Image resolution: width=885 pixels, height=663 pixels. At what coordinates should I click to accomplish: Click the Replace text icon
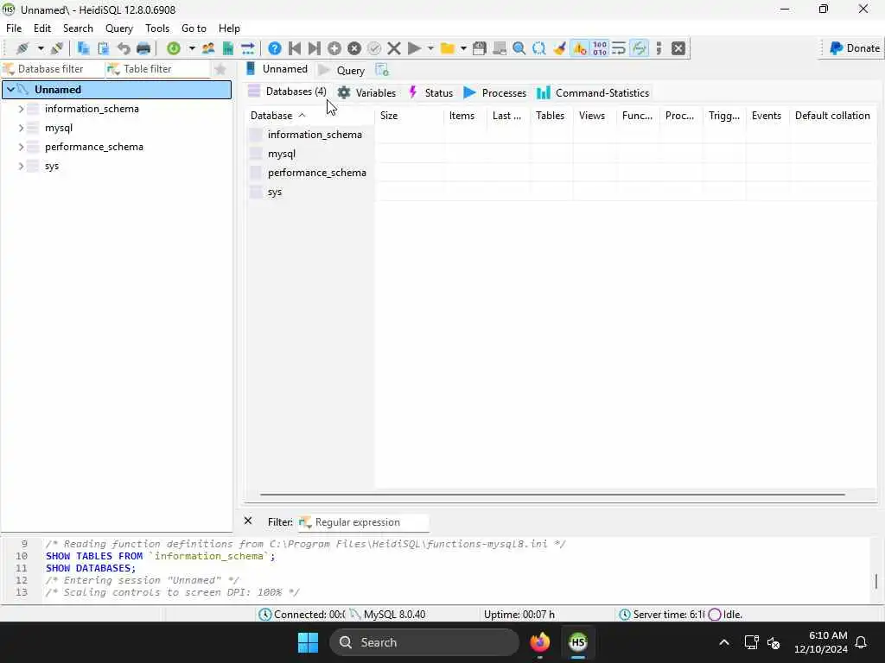(539, 48)
